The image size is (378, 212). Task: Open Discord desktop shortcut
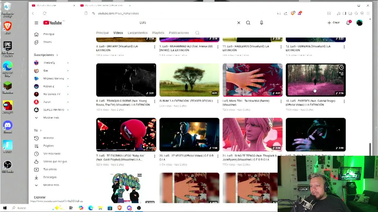click(8, 127)
